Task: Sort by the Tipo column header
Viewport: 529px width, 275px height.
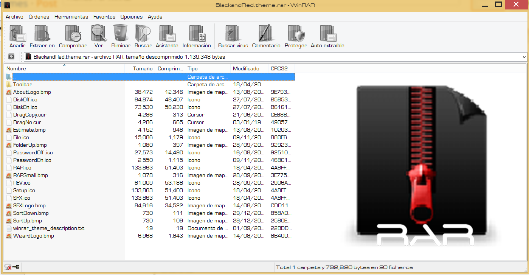Action: point(208,68)
